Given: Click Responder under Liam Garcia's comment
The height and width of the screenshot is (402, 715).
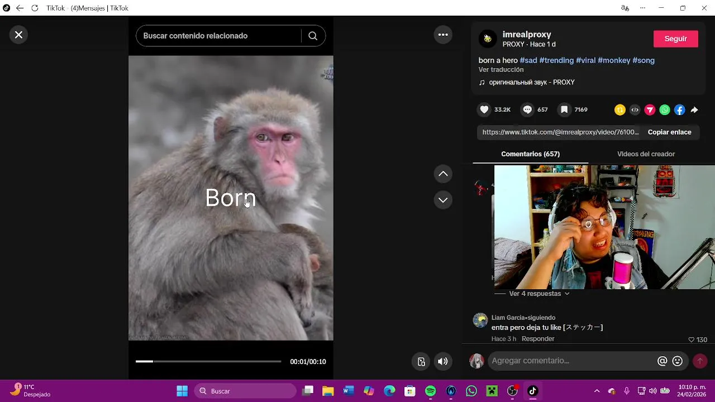Looking at the screenshot, I should pyautogui.click(x=538, y=339).
